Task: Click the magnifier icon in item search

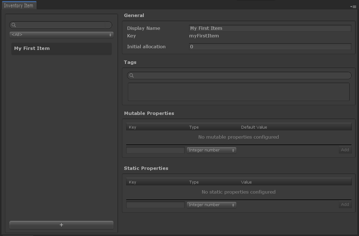Action: coord(14,25)
